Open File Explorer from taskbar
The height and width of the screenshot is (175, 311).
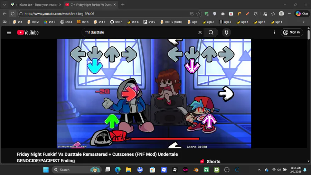[129, 170]
